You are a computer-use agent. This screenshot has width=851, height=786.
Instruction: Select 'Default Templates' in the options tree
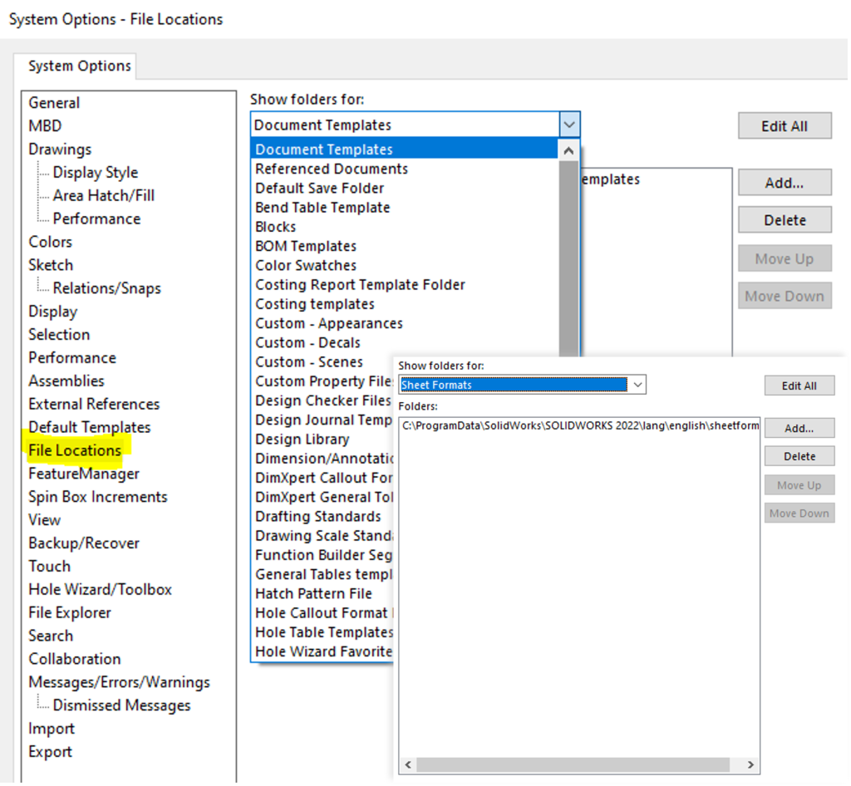click(90, 427)
